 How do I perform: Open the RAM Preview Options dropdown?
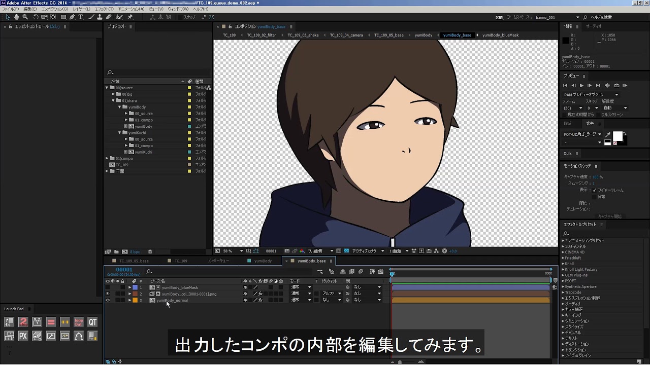[592, 95]
